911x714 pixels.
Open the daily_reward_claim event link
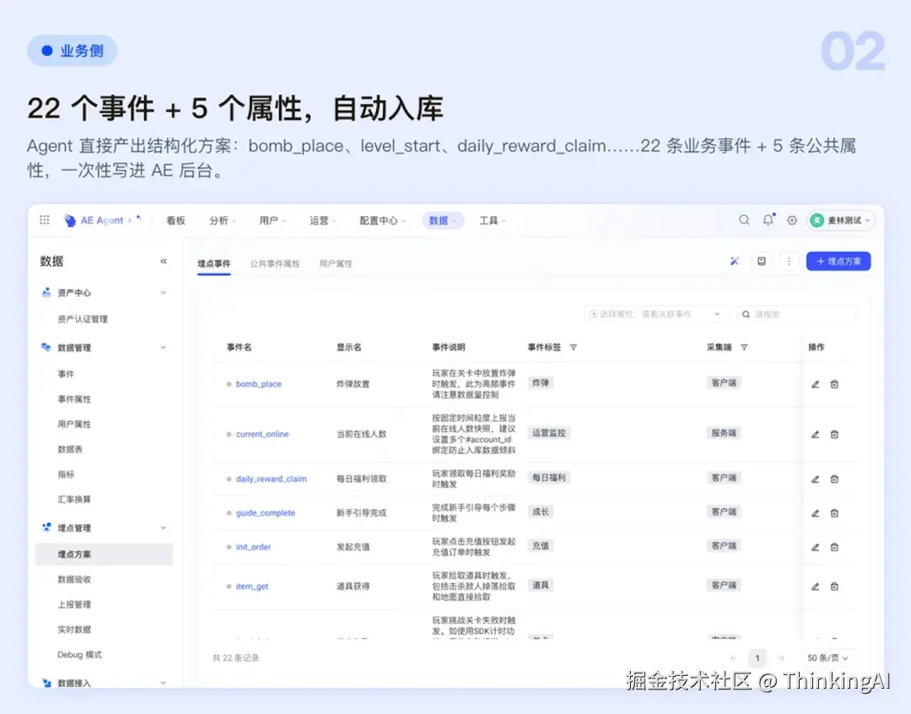point(272,479)
